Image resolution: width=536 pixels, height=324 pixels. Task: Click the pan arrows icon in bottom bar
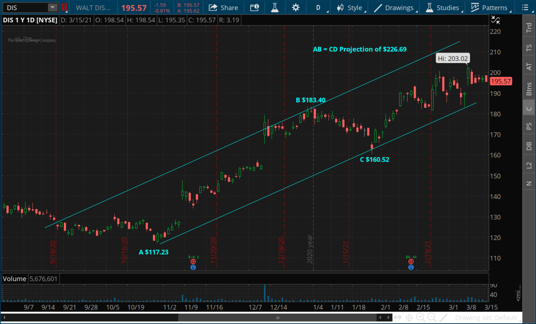(398, 318)
